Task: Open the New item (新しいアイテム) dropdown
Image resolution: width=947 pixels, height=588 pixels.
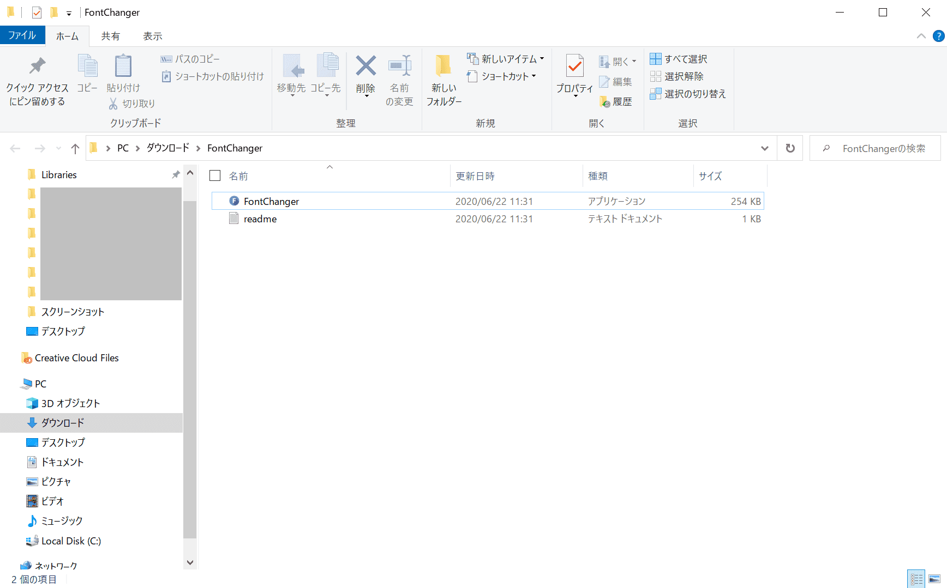Action: pyautogui.click(x=506, y=59)
